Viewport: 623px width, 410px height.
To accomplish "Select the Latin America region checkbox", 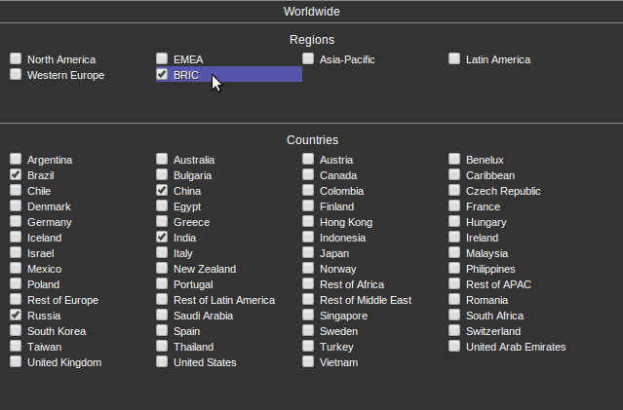I will [454, 58].
